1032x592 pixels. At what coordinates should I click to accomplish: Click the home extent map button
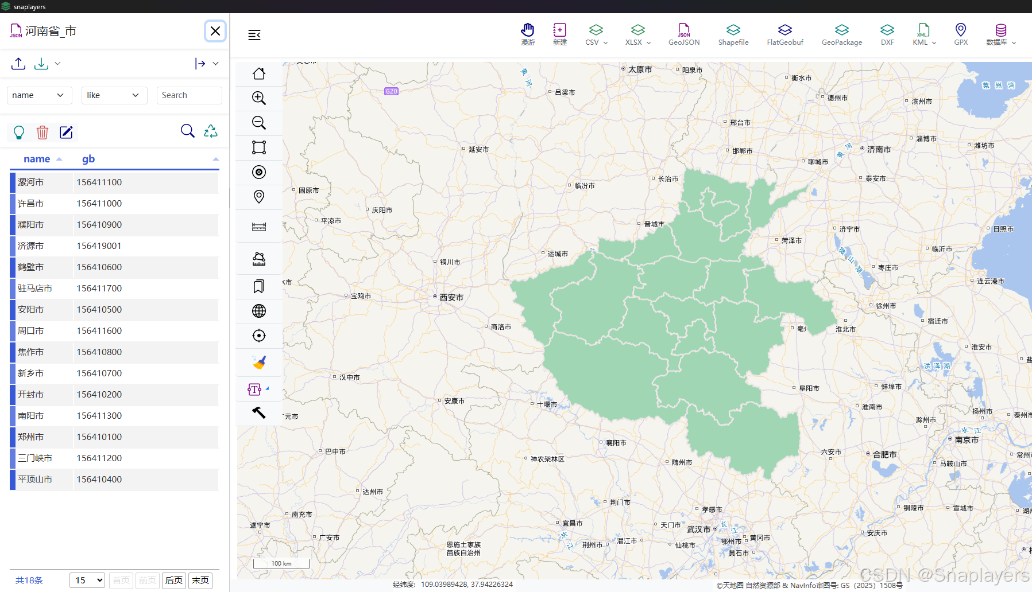click(259, 73)
